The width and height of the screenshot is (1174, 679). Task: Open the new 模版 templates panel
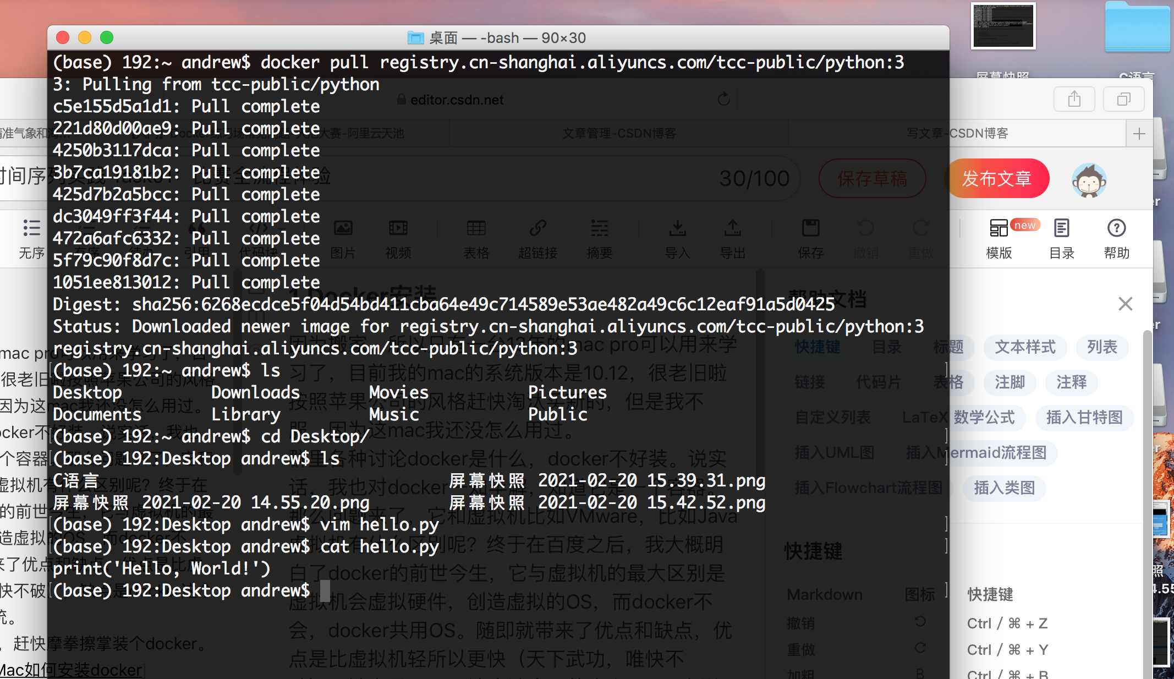[999, 237]
